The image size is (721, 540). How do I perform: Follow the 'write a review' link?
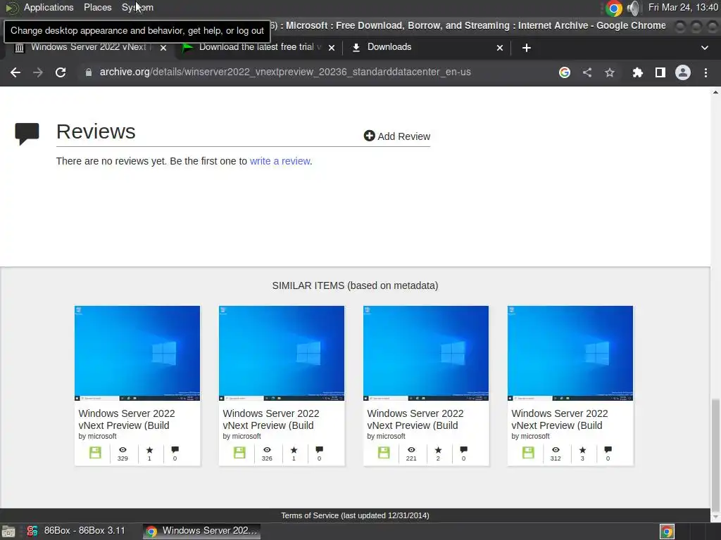click(x=280, y=161)
